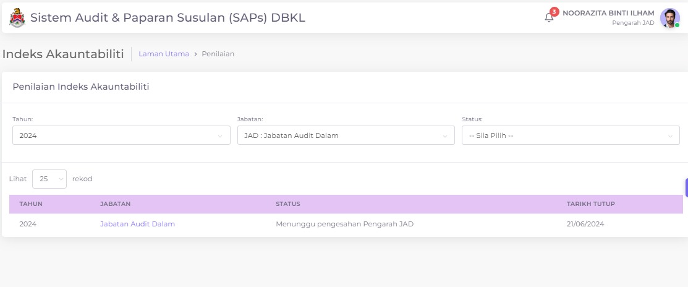This screenshot has width=688, height=287.
Task: Change the Lihat records-per-page selector
Action: pyautogui.click(x=49, y=179)
